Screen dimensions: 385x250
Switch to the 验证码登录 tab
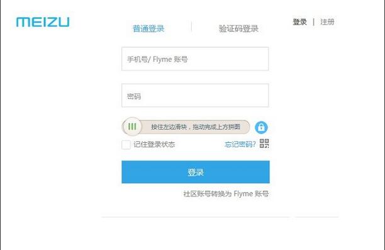(238, 28)
